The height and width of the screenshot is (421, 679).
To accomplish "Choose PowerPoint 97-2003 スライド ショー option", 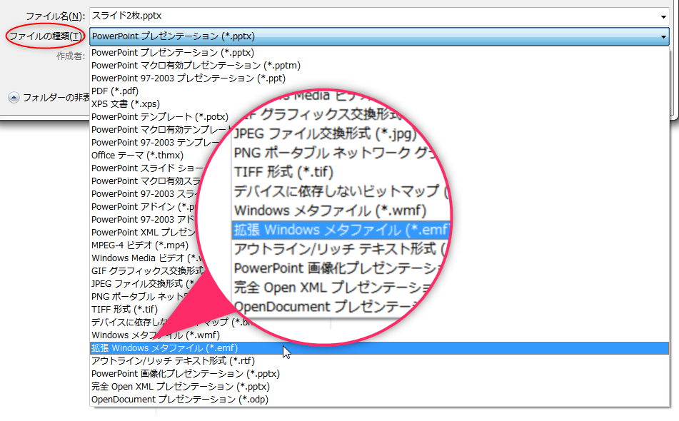I will [x=145, y=194].
